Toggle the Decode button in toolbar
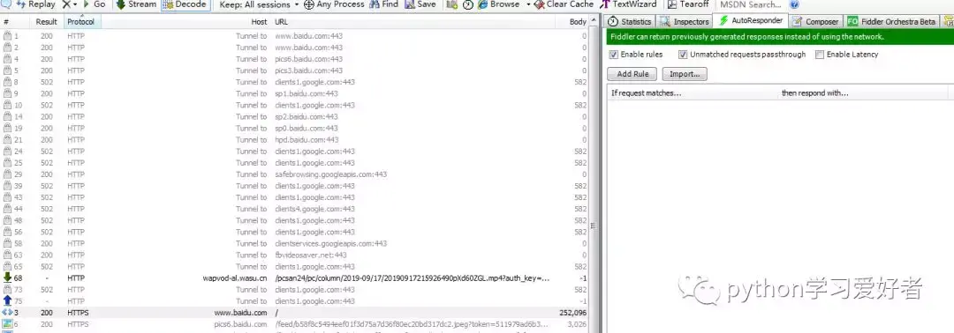 tap(185, 4)
